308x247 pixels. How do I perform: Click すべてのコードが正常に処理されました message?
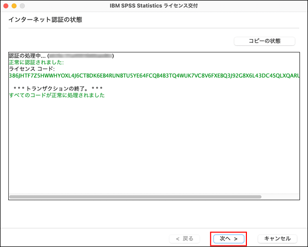pos(57,95)
